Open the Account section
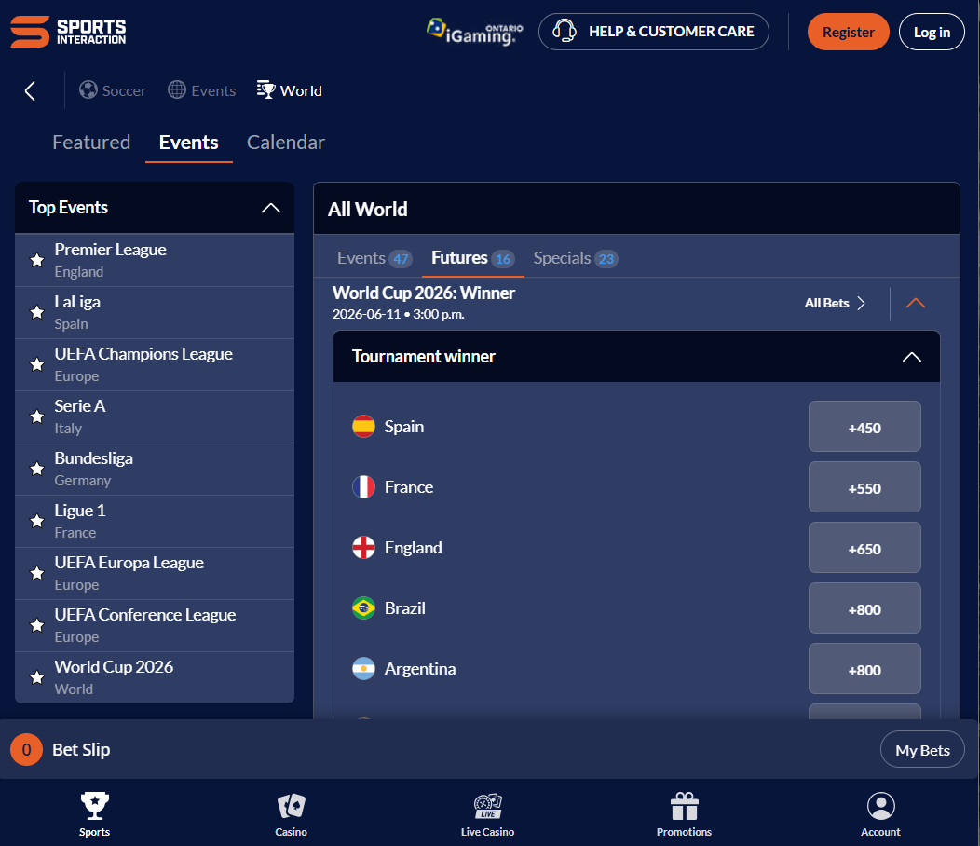This screenshot has height=846, width=980. [880, 813]
